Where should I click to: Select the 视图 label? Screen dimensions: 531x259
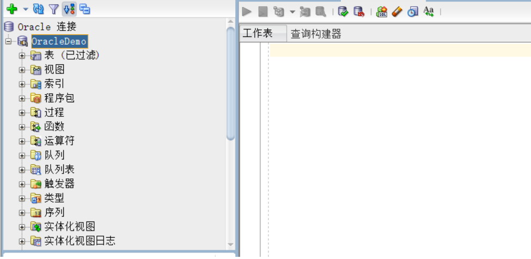[x=54, y=70]
